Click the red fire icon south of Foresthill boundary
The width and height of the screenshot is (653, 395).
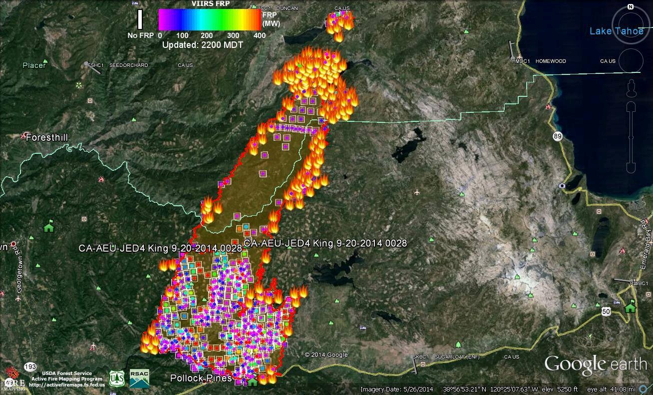102,179
